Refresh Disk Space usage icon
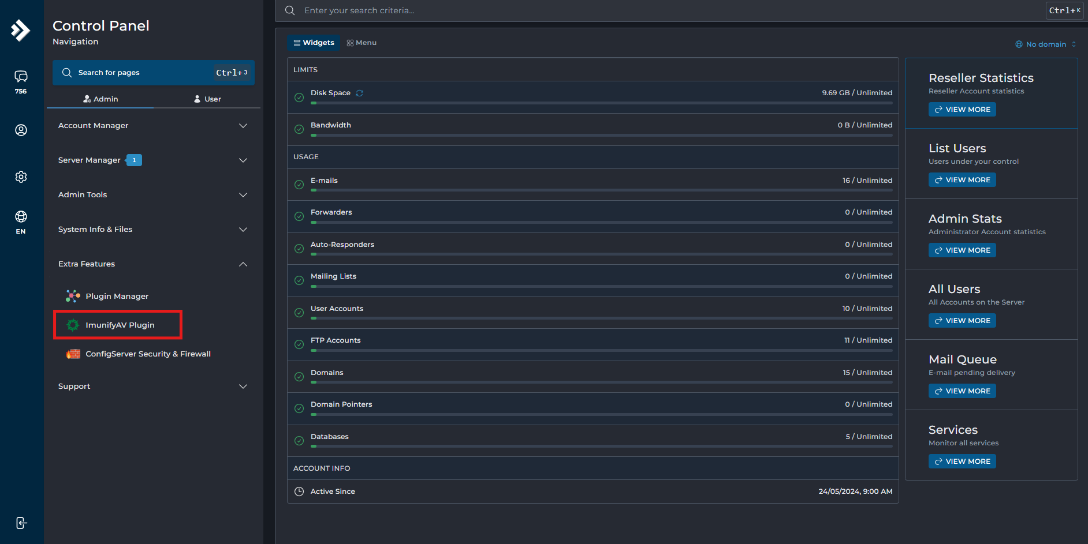This screenshot has height=544, width=1088. pyautogui.click(x=360, y=93)
